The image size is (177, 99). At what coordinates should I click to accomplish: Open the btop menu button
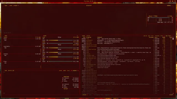(11, 5)
